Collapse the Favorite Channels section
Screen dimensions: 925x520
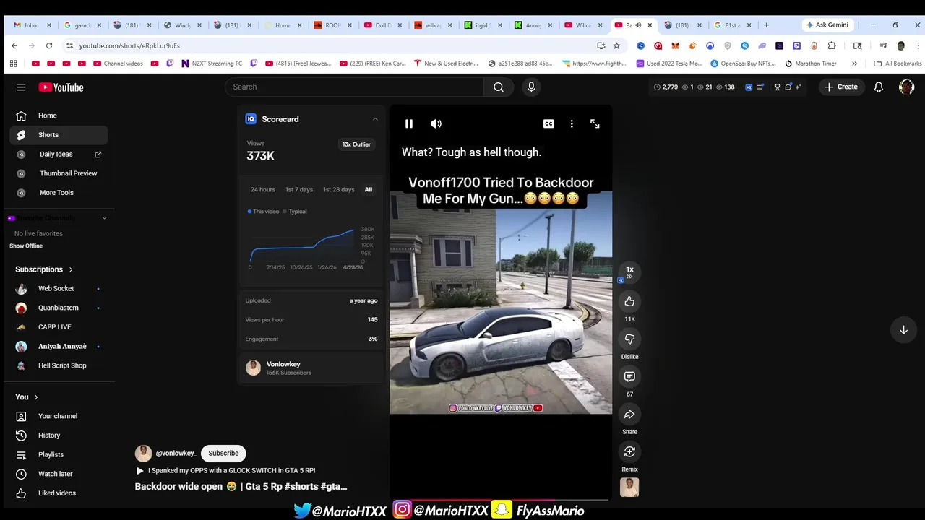(104, 218)
